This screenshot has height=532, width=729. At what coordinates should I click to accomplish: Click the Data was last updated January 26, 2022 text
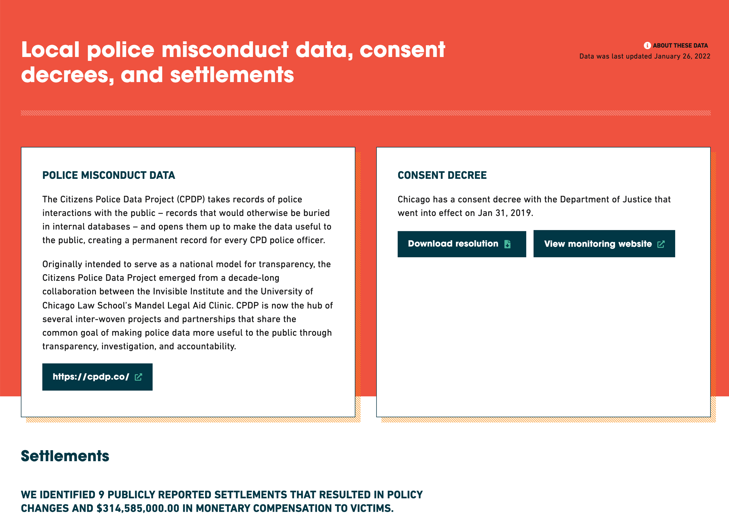point(645,56)
